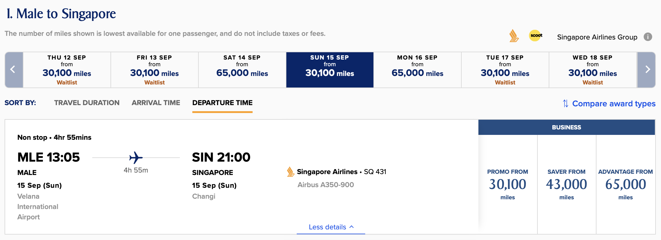Click the Singapore Airlines kris logo icon
The height and width of the screenshot is (240, 661).
click(x=514, y=36)
